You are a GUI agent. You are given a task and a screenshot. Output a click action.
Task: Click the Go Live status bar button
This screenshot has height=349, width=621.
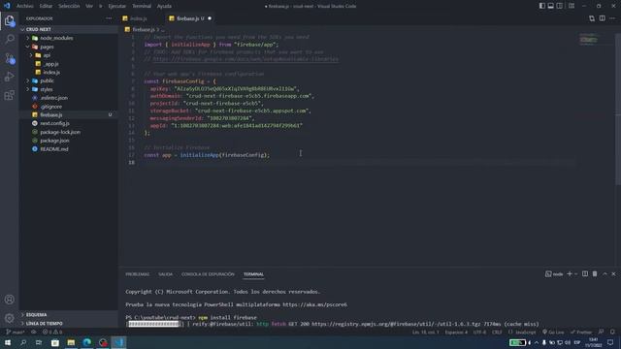click(553, 332)
